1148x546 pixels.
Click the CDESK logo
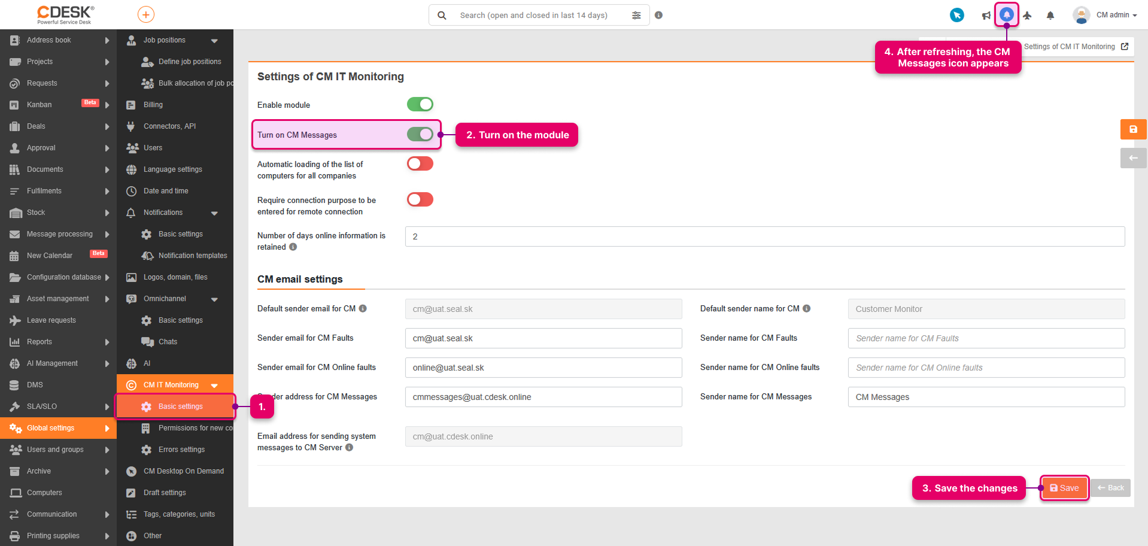click(x=65, y=14)
